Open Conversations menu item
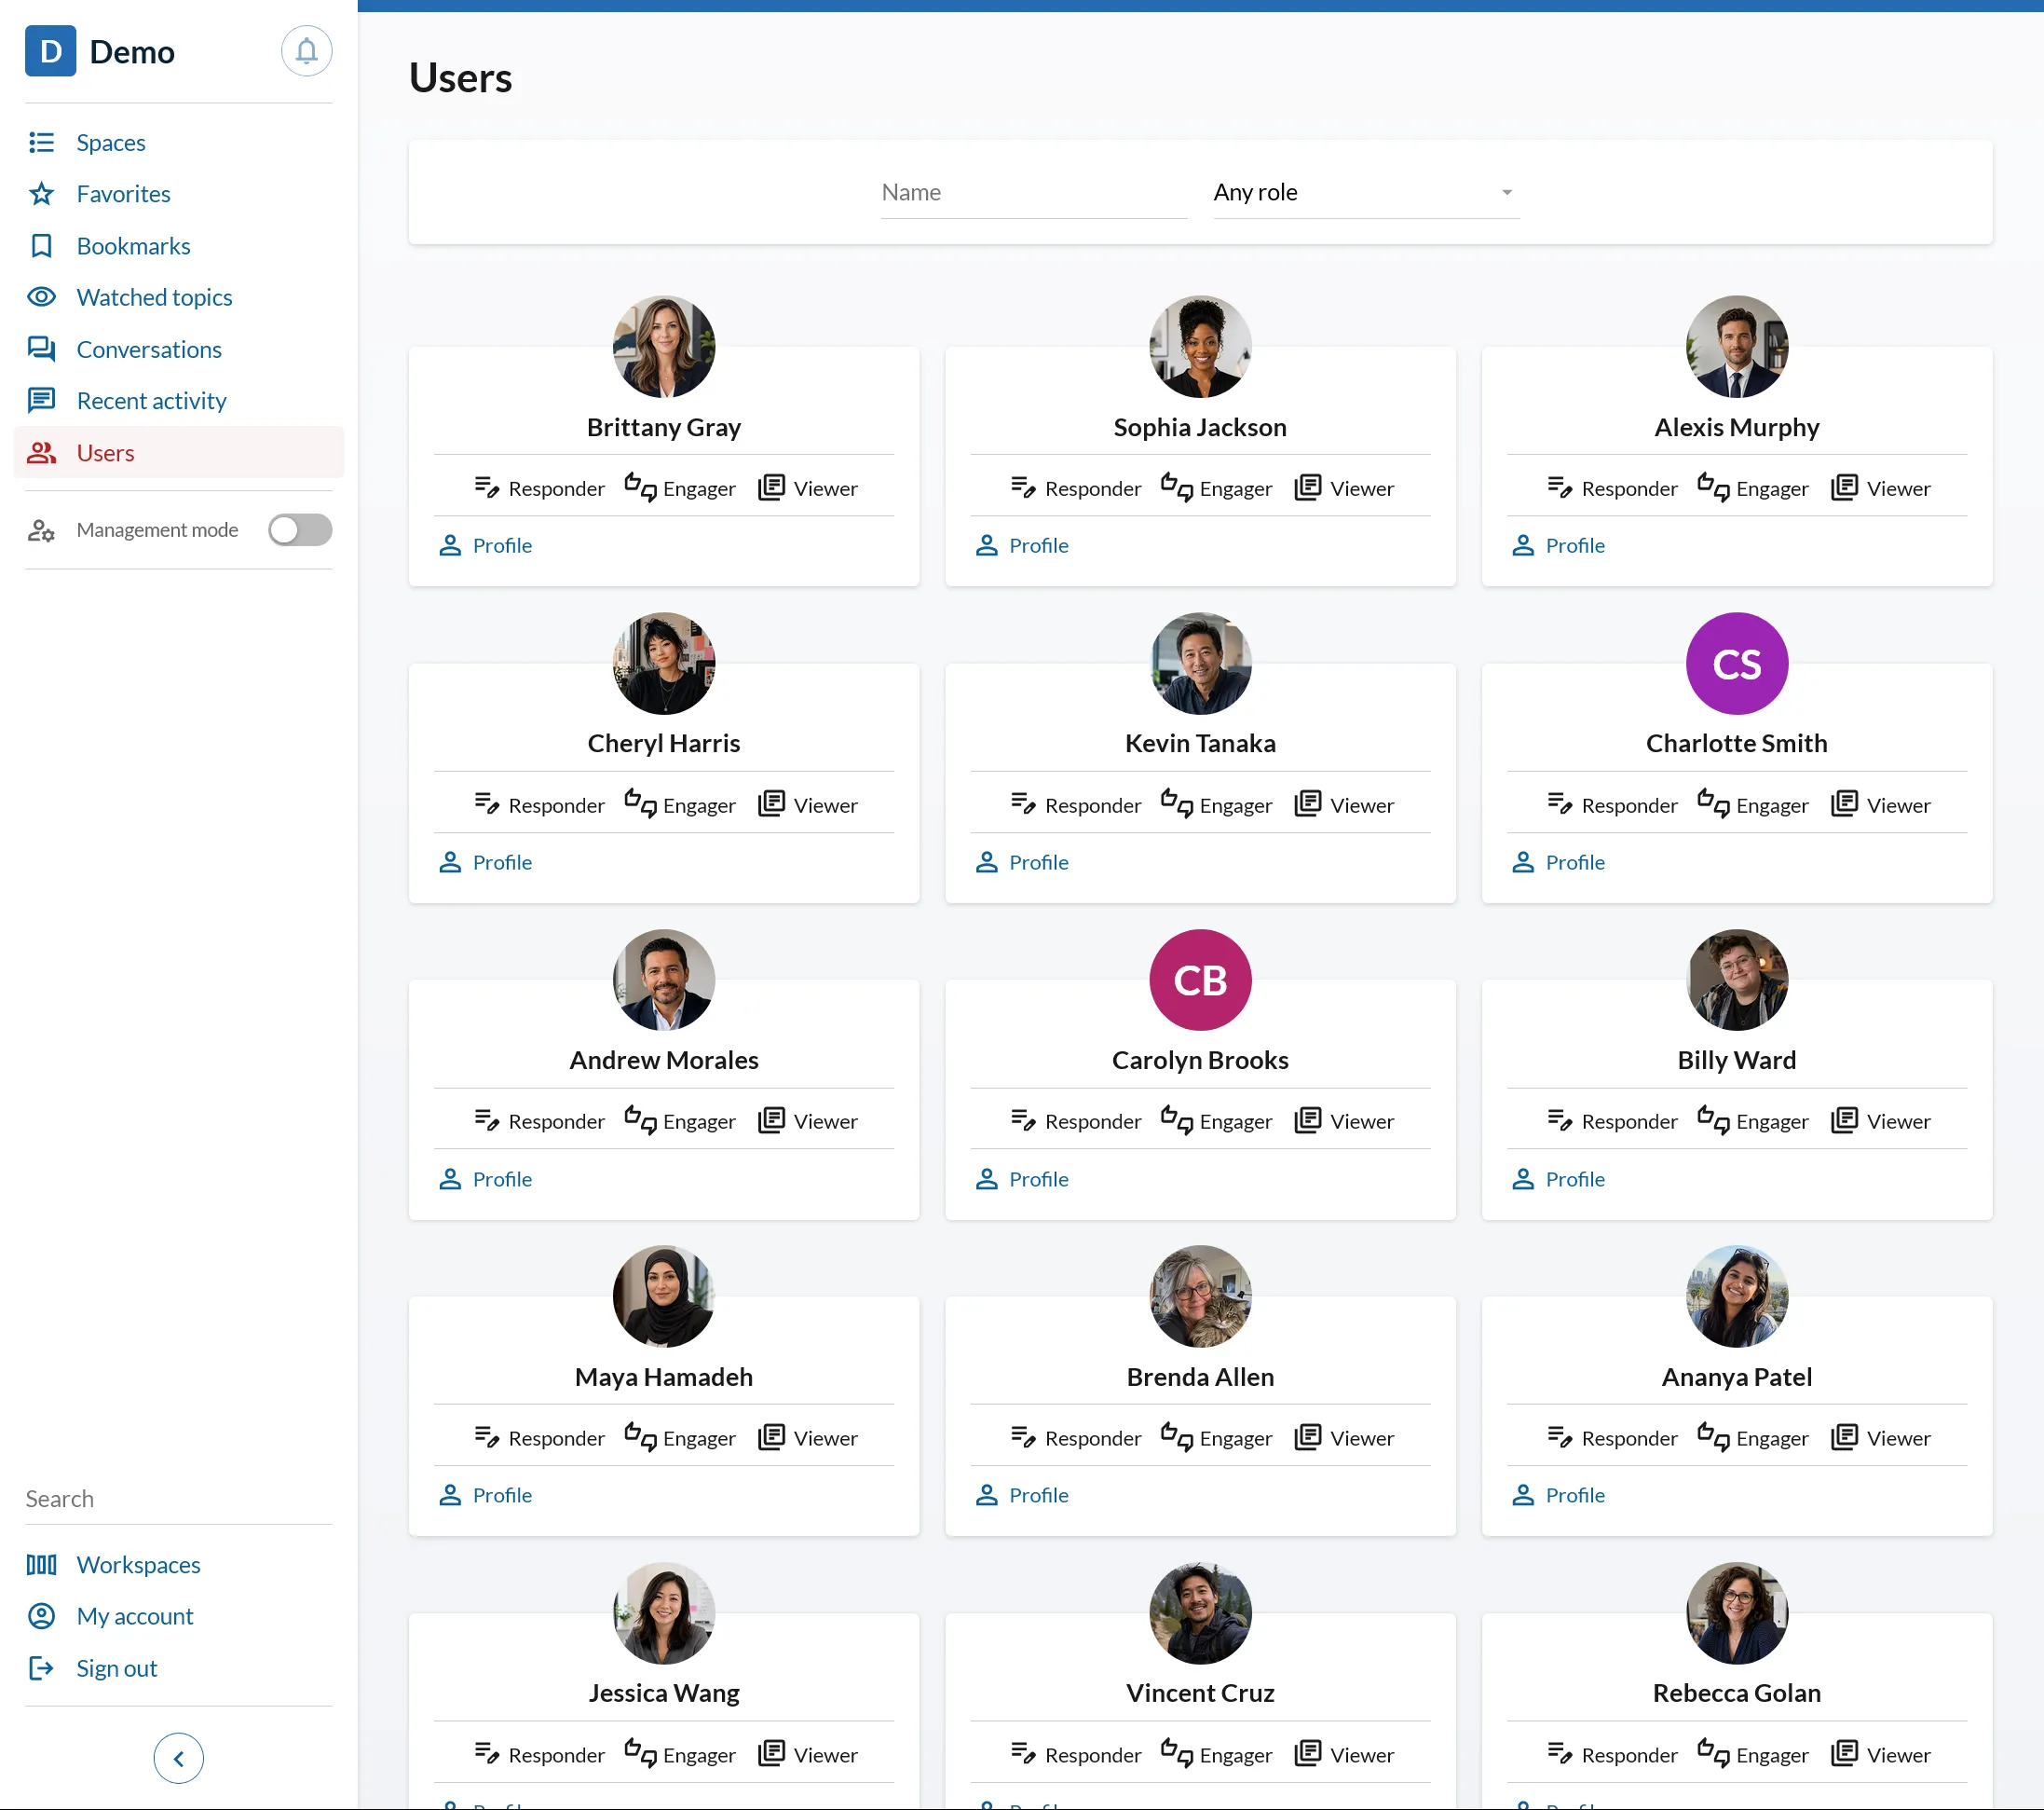Screen dimensions: 2044x1810 [x=149, y=349]
